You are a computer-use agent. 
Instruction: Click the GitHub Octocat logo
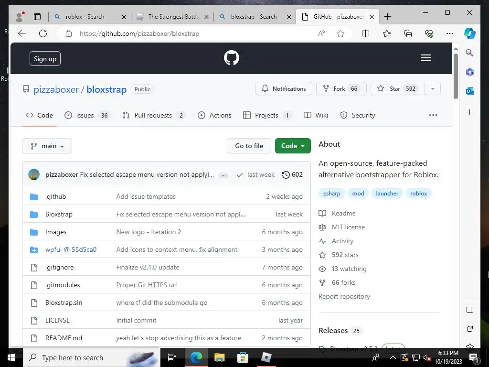pyautogui.click(x=232, y=58)
